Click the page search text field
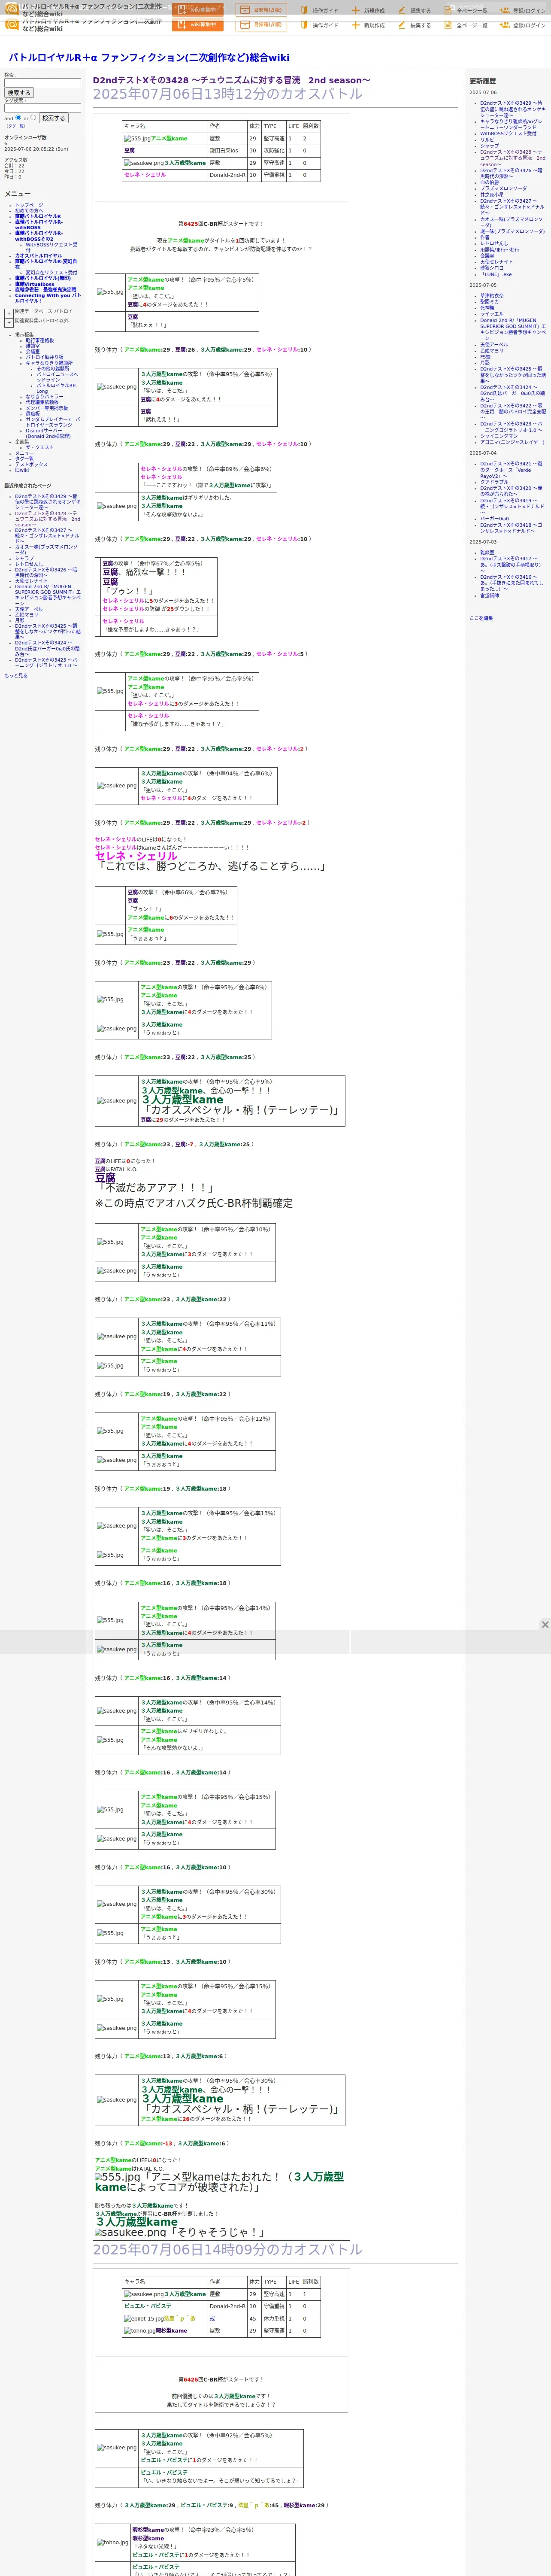551x2576 pixels. pyautogui.click(x=42, y=83)
